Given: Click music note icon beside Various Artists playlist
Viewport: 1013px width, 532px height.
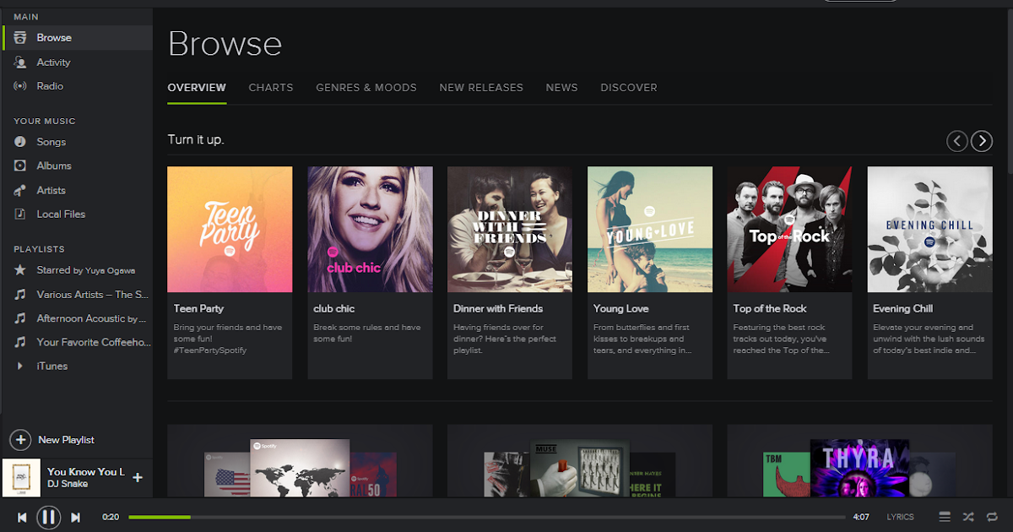Looking at the screenshot, I should click(x=20, y=295).
